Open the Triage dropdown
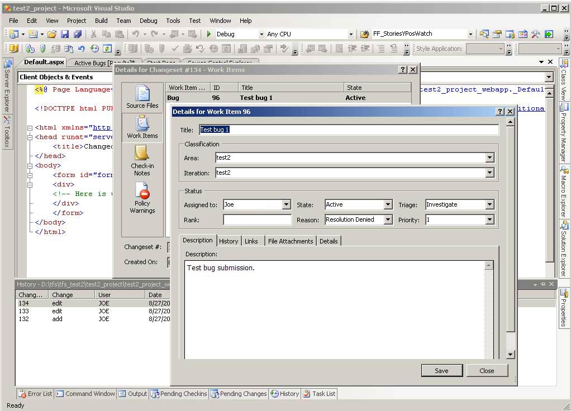 point(490,204)
